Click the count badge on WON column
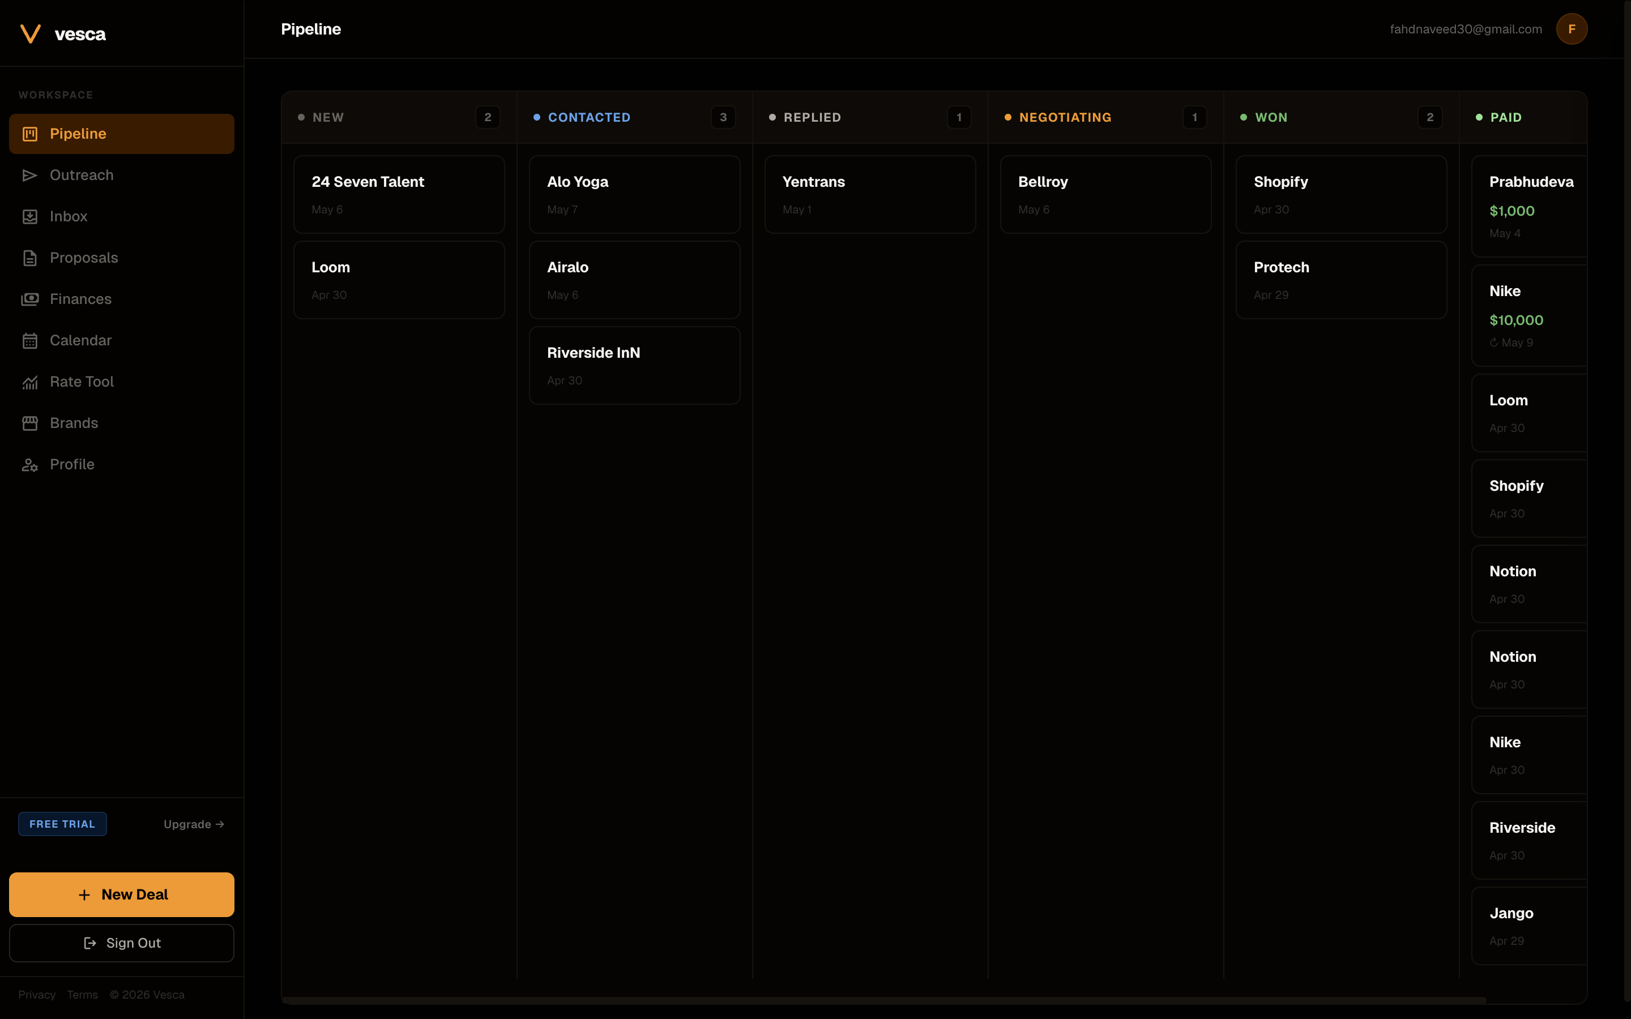This screenshot has width=1631, height=1019. click(1430, 117)
